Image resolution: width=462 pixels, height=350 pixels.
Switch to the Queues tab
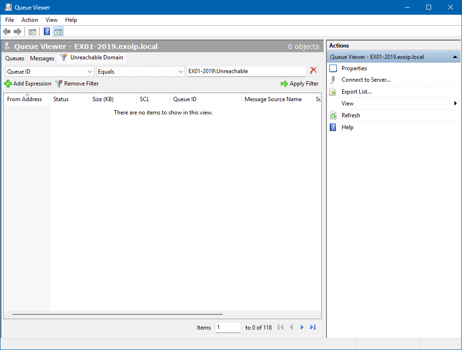(x=15, y=58)
